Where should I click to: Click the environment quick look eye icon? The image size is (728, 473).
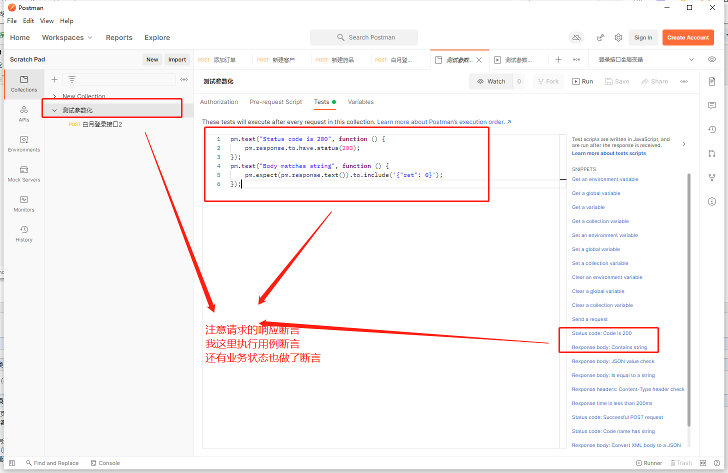pyautogui.click(x=712, y=59)
